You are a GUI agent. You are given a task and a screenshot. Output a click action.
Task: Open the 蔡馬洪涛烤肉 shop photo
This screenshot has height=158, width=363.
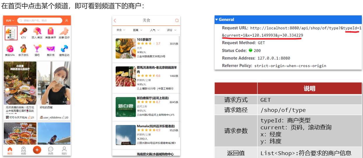126,76
